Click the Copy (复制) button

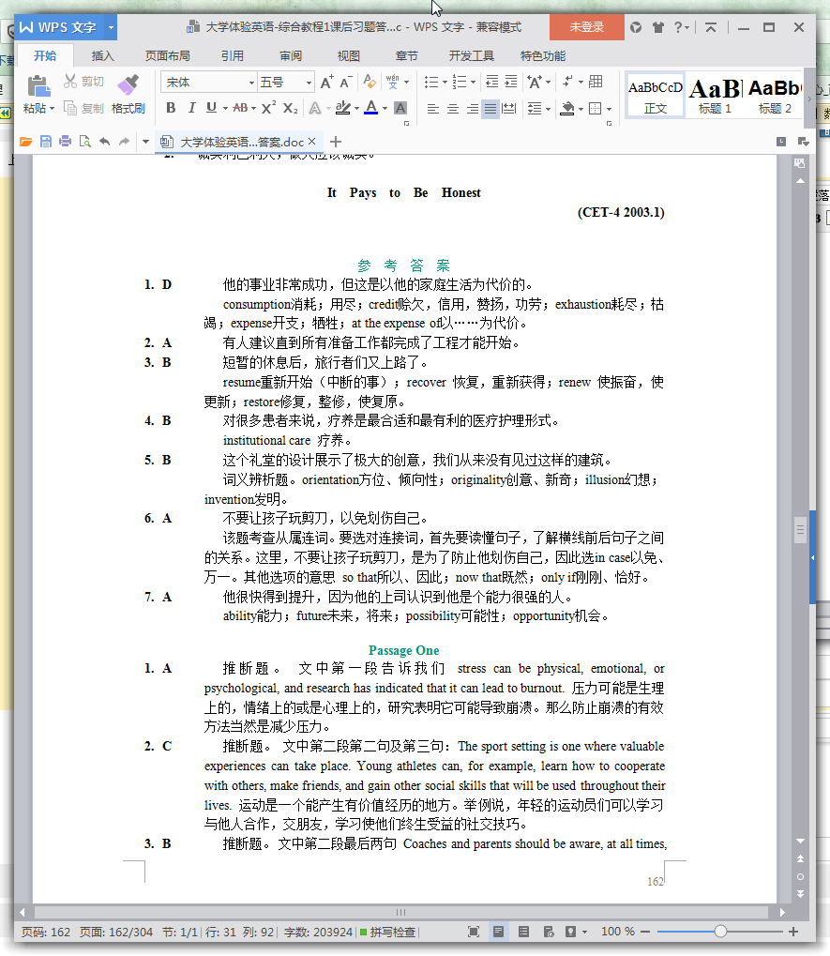pyautogui.click(x=84, y=108)
